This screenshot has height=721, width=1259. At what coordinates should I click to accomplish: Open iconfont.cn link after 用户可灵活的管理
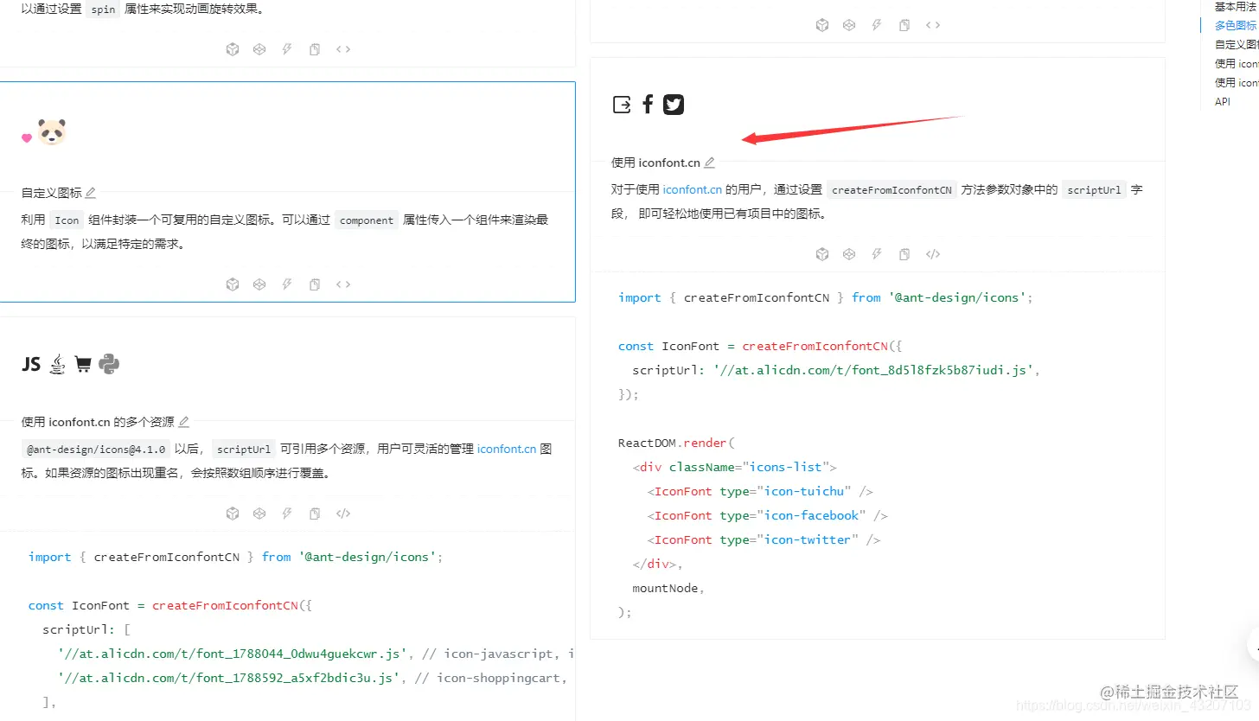(507, 449)
